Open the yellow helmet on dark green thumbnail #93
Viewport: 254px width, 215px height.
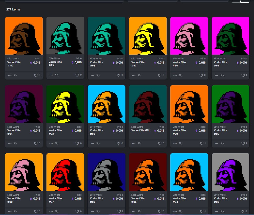[x=65, y=104]
